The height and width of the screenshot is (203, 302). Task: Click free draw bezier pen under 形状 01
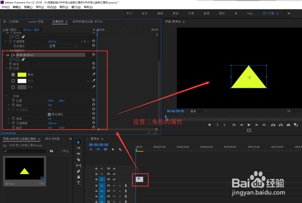point(23,59)
